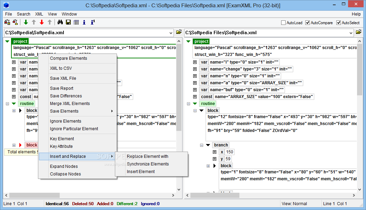This screenshot has height=210, width=366.
Task: Click the compare files toolbar icon
Action: click(7, 22)
